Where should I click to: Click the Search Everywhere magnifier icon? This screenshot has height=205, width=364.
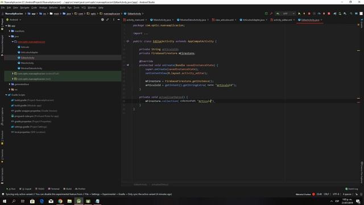tap(351, 14)
